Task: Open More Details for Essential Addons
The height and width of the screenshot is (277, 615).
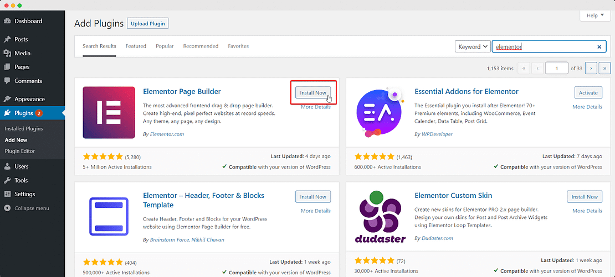Action: (x=587, y=107)
